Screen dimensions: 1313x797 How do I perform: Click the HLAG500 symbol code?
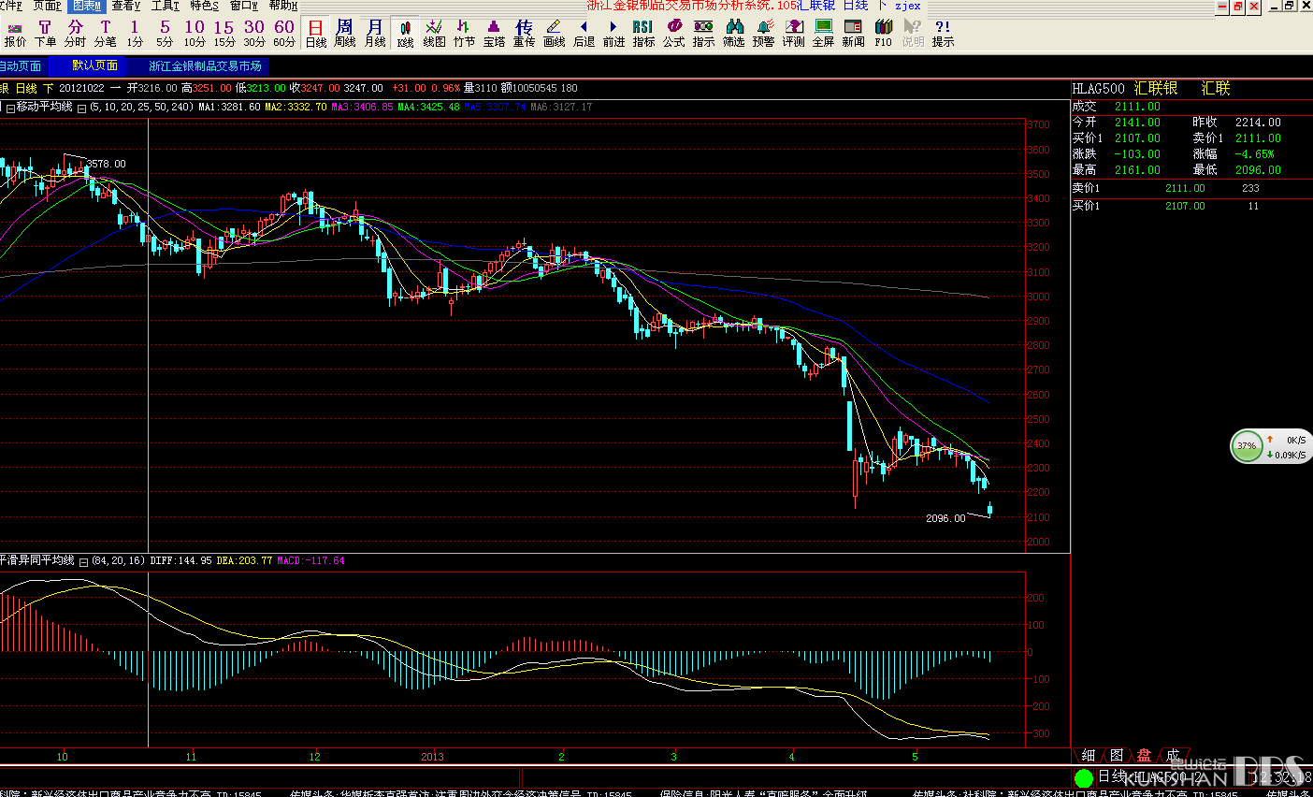pos(1098,89)
